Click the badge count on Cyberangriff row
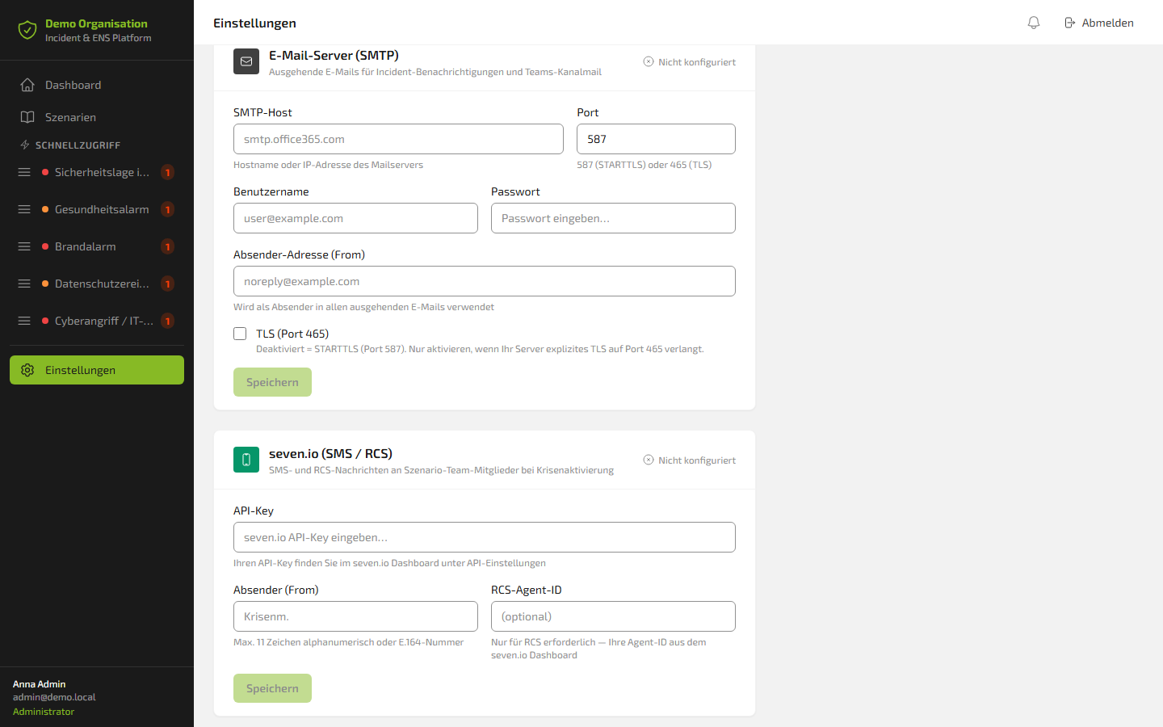The height and width of the screenshot is (727, 1163). [167, 321]
